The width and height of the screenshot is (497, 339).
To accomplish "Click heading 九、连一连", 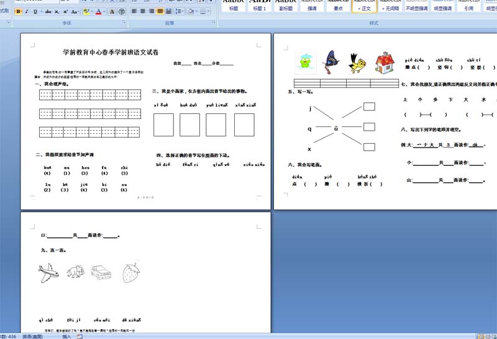I will [53, 250].
